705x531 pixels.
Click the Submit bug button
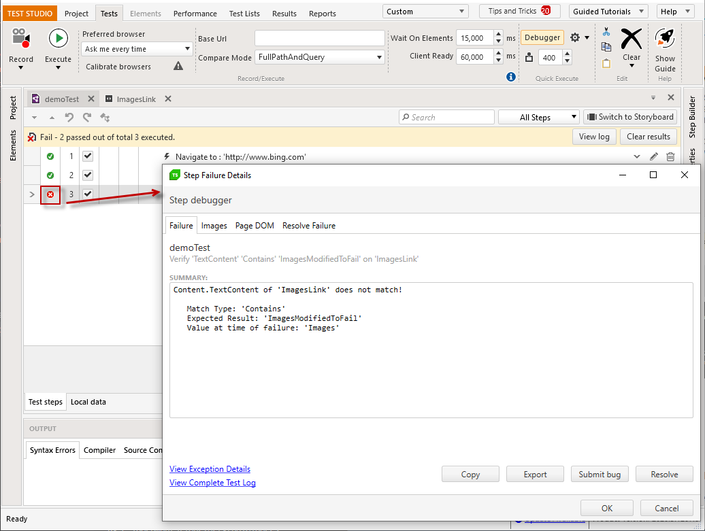[600, 475]
